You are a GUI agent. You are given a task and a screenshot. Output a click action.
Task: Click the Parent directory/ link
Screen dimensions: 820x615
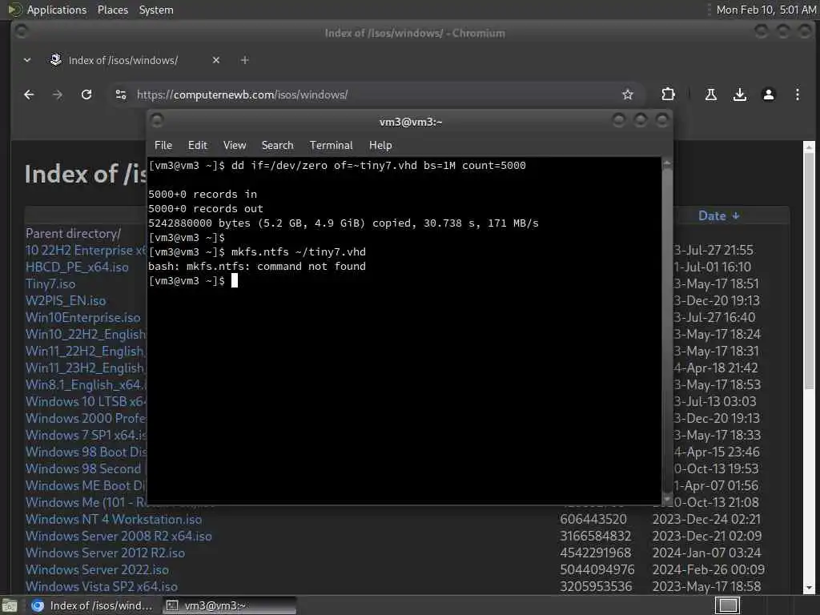pos(73,233)
